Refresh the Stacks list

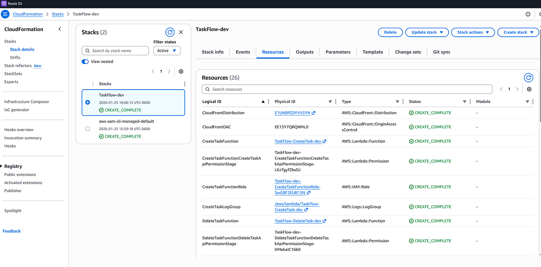170,32
